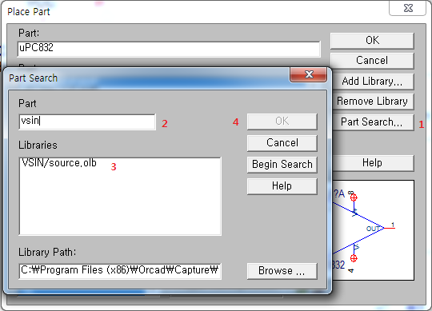Open the Add Library... dialog

point(373,82)
